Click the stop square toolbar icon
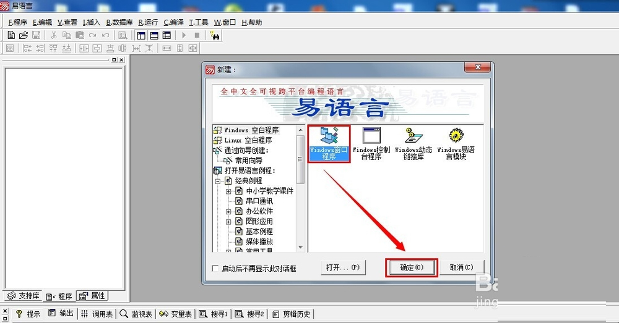619x323 pixels. tap(197, 35)
